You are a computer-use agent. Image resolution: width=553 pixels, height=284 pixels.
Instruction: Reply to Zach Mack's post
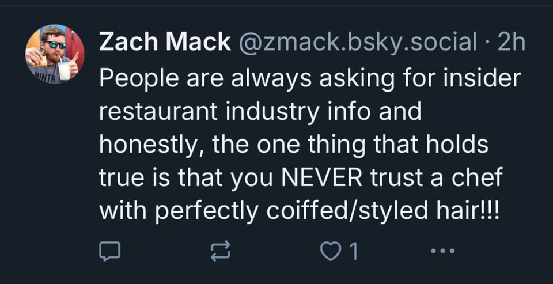coord(109,251)
